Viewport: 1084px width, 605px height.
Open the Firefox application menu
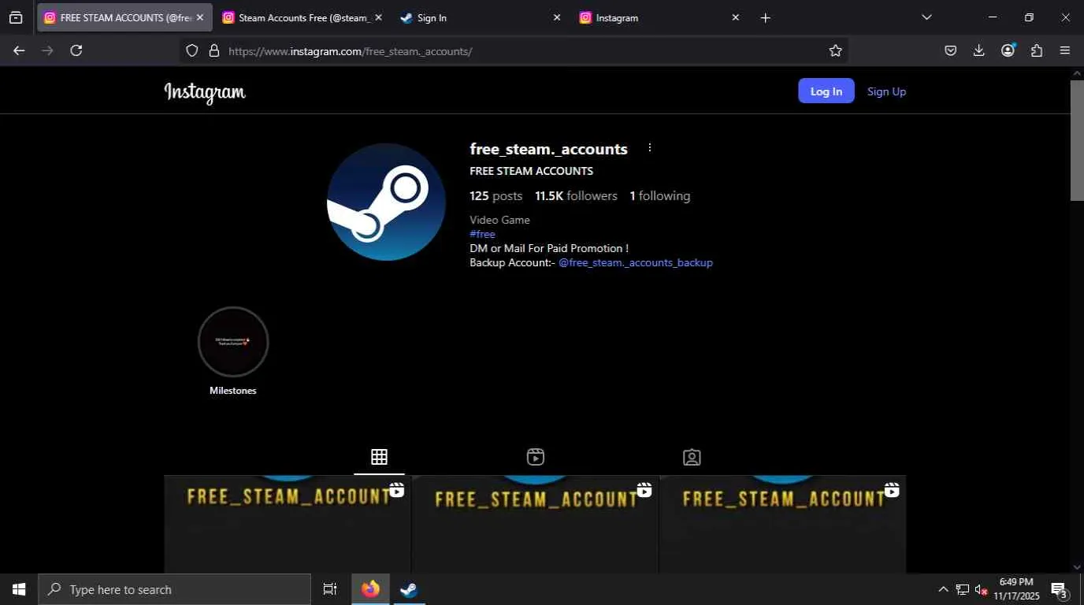[x=1065, y=50]
